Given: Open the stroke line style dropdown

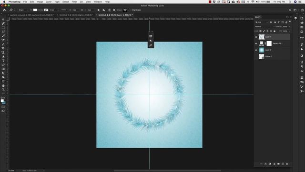Looking at the screenshot, I should (64, 10).
